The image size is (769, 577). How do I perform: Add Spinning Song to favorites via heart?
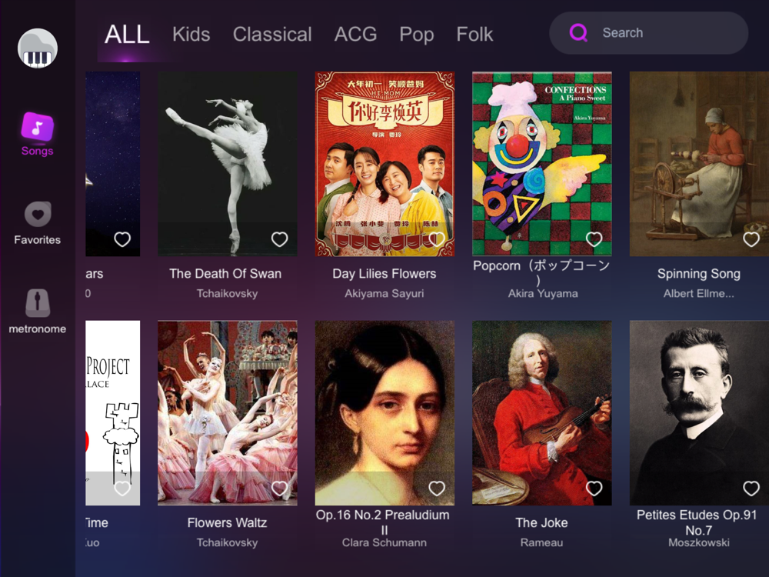pyautogui.click(x=751, y=239)
